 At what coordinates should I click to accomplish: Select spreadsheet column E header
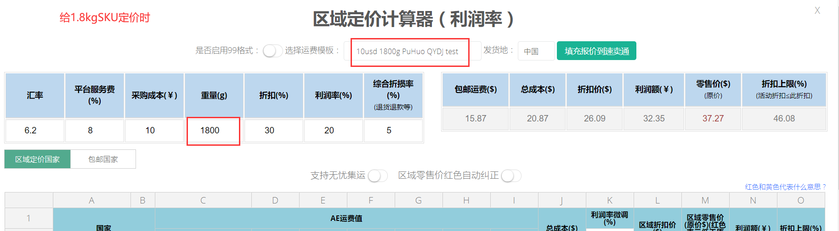pos(323,200)
